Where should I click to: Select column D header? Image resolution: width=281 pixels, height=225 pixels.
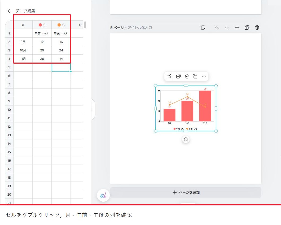point(77,25)
